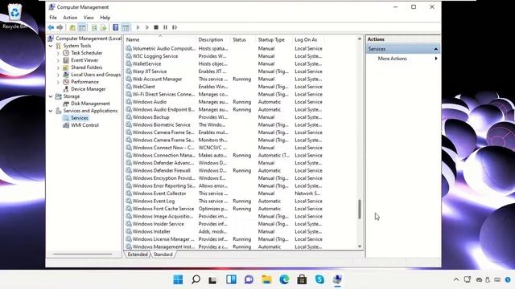The height and width of the screenshot is (289, 515).
Task: Open Skype from the taskbar
Action: tap(319, 279)
